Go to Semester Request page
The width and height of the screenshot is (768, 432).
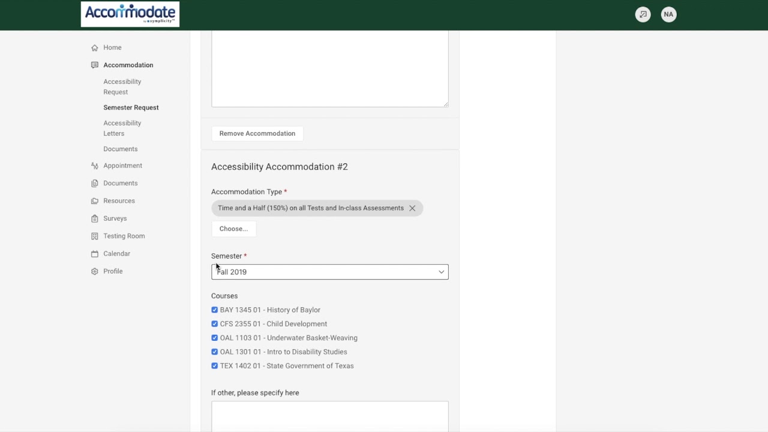pos(131,107)
